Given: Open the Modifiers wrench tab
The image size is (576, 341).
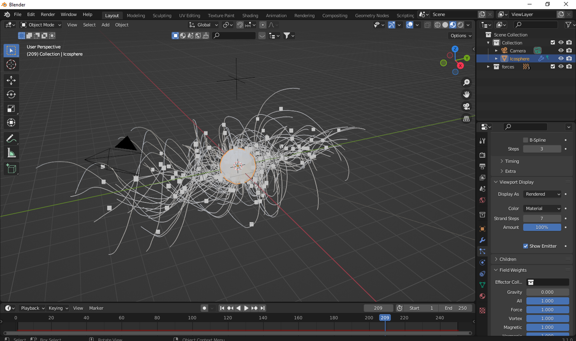Looking at the screenshot, I should [x=482, y=240].
